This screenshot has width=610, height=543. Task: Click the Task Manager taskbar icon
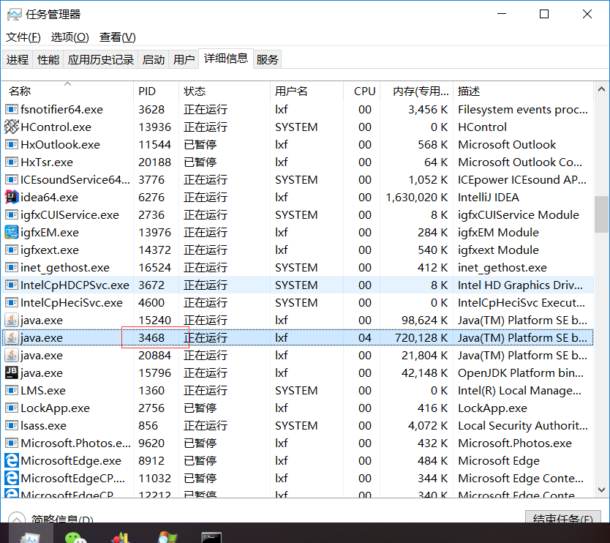30,538
